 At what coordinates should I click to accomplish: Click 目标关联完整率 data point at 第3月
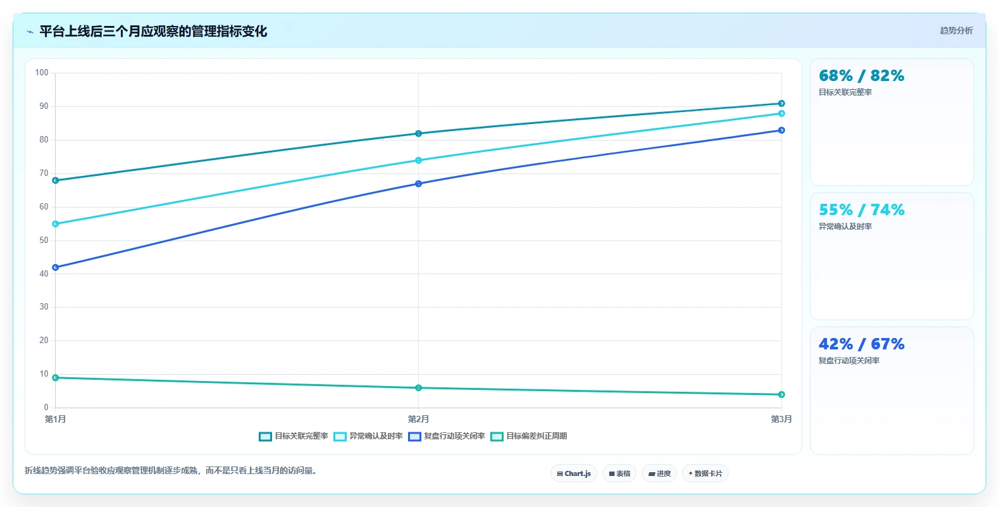coord(781,103)
